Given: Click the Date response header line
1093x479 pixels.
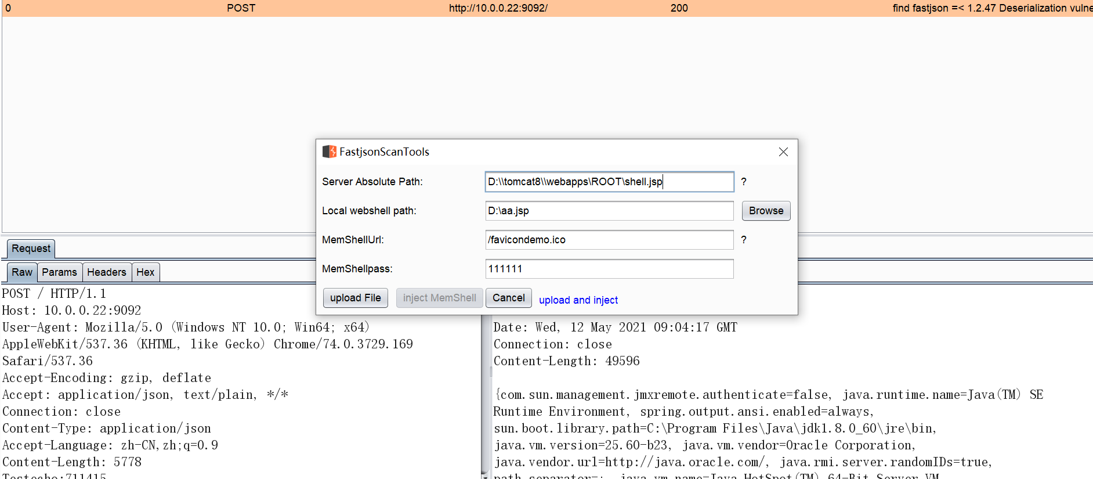Looking at the screenshot, I should 616,327.
